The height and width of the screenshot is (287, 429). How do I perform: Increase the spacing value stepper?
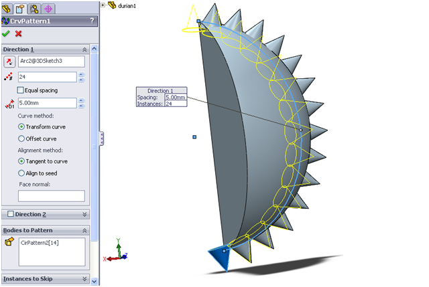81,100
